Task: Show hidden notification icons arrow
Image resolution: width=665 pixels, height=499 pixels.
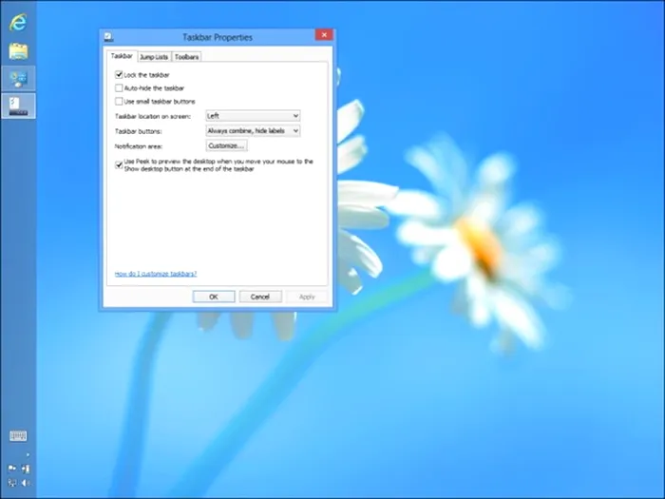Action: click(x=28, y=455)
